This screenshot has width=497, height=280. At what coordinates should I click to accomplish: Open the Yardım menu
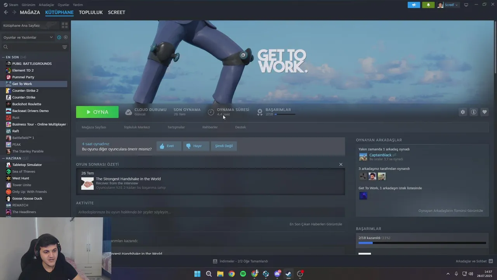(78, 5)
